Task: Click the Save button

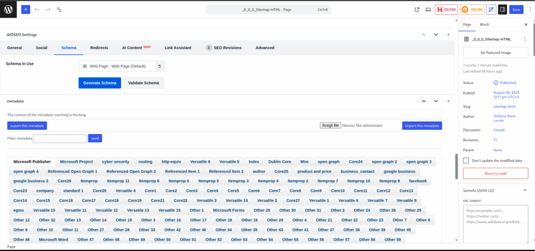Action: click(x=516, y=9)
